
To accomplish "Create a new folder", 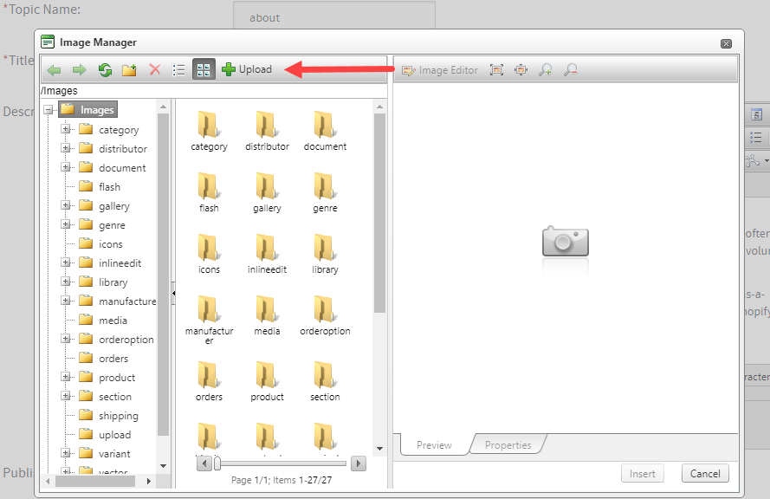I will pos(128,70).
